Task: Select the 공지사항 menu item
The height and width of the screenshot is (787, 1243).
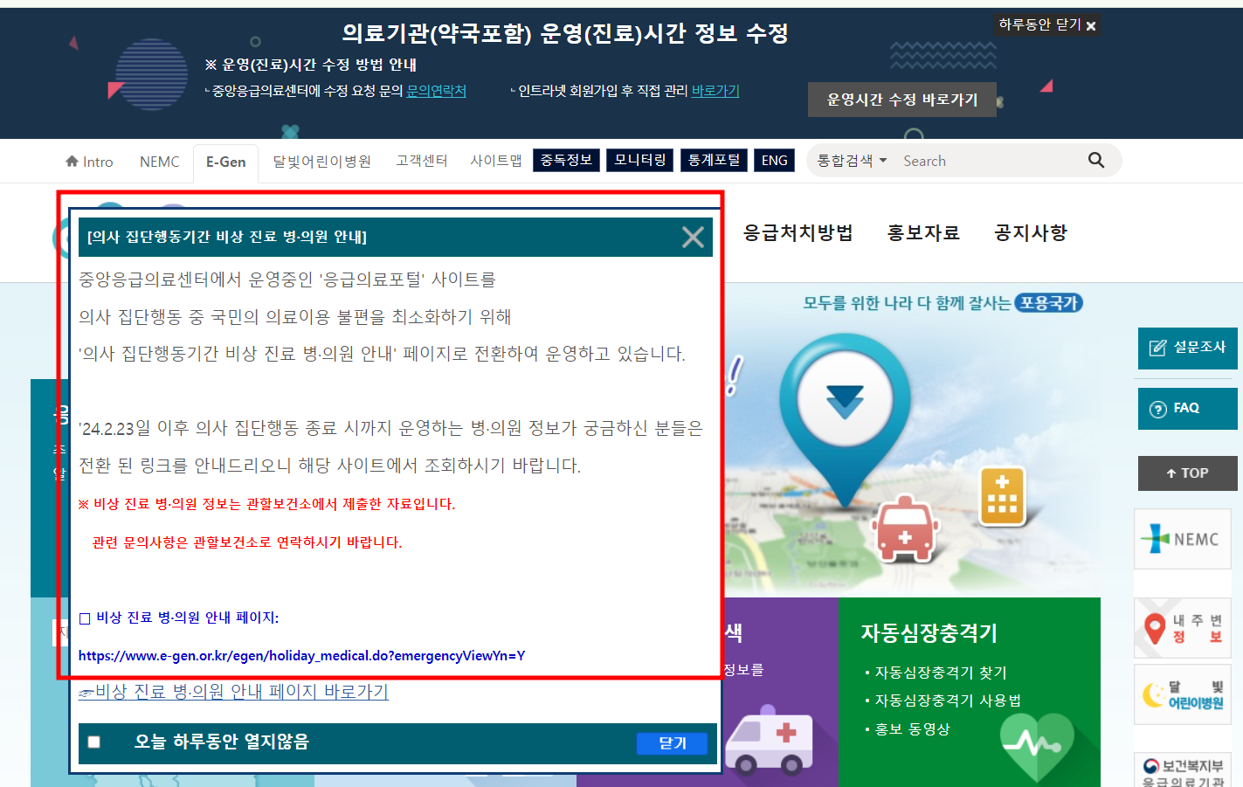Action: (x=1029, y=232)
